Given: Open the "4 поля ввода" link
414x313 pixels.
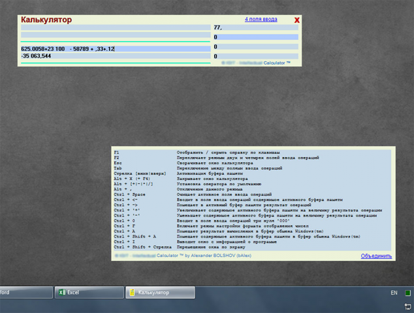Looking at the screenshot, I should [261, 20].
